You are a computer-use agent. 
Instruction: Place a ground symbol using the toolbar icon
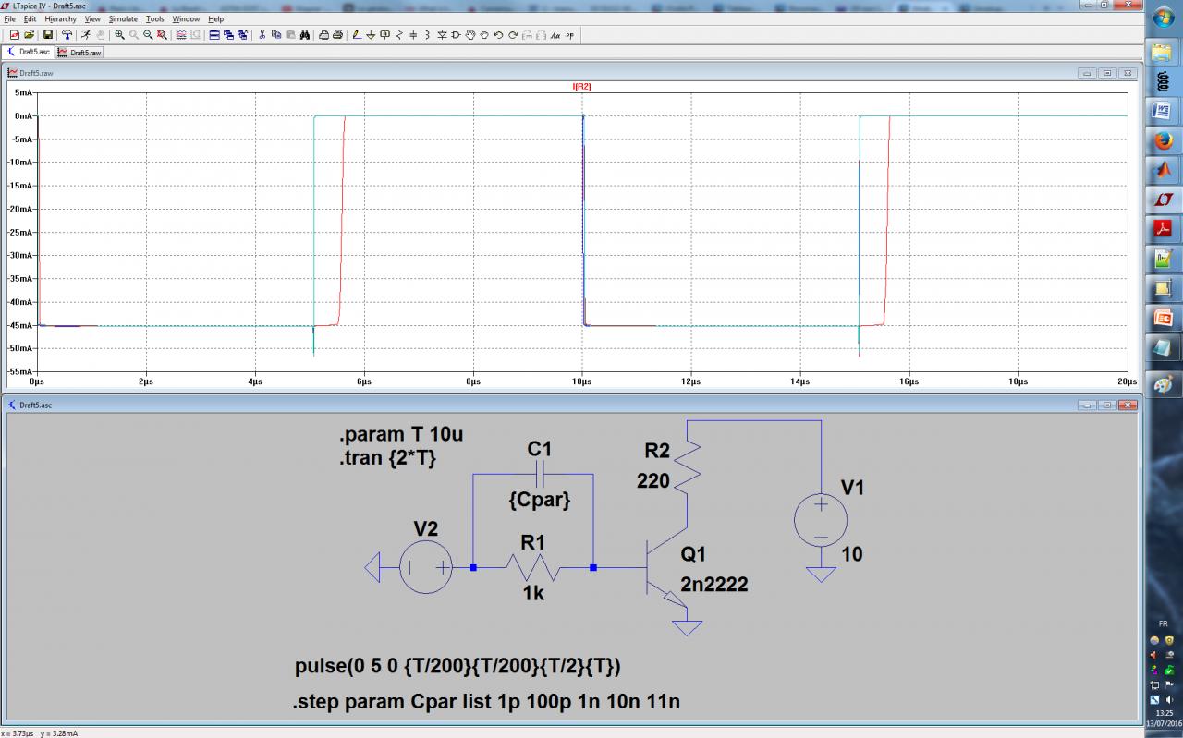click(371, 34)
